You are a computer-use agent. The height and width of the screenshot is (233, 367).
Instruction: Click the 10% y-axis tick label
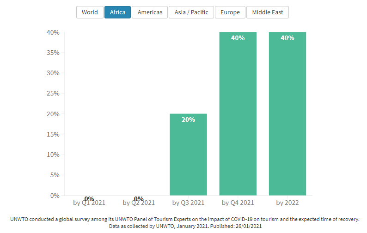tap(53, 155)
